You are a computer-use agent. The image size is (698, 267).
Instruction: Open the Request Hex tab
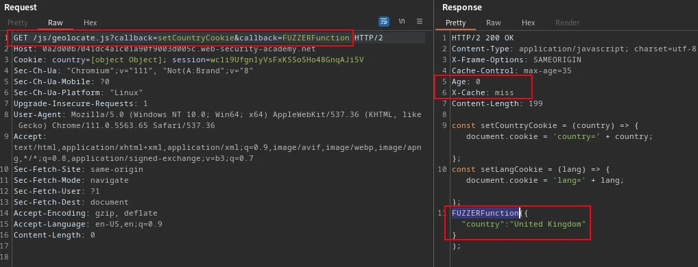(x=91, y=23)
